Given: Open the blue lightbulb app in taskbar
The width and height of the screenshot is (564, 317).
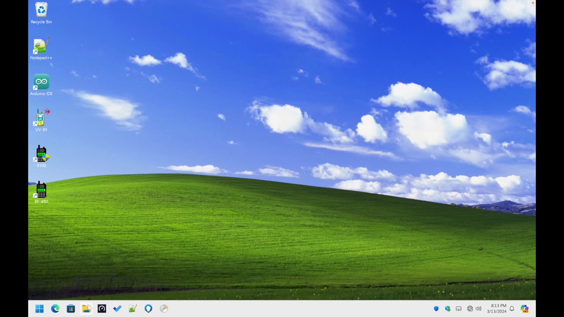Looking at the screenshot, I should (x=148, y=309).
